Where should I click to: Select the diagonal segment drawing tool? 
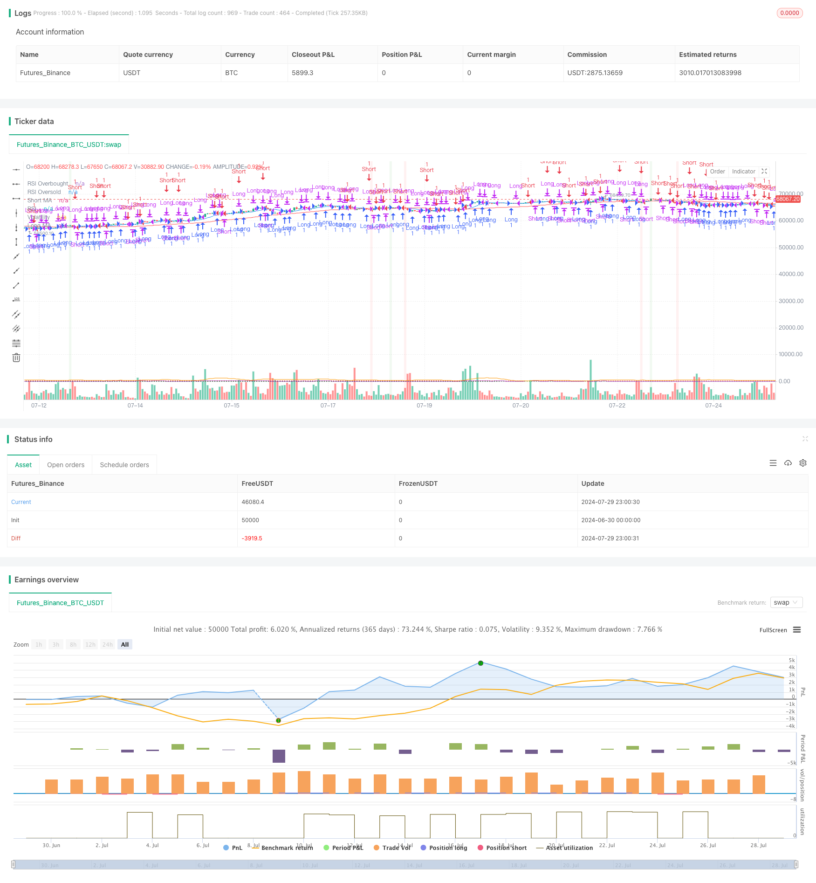16,285
